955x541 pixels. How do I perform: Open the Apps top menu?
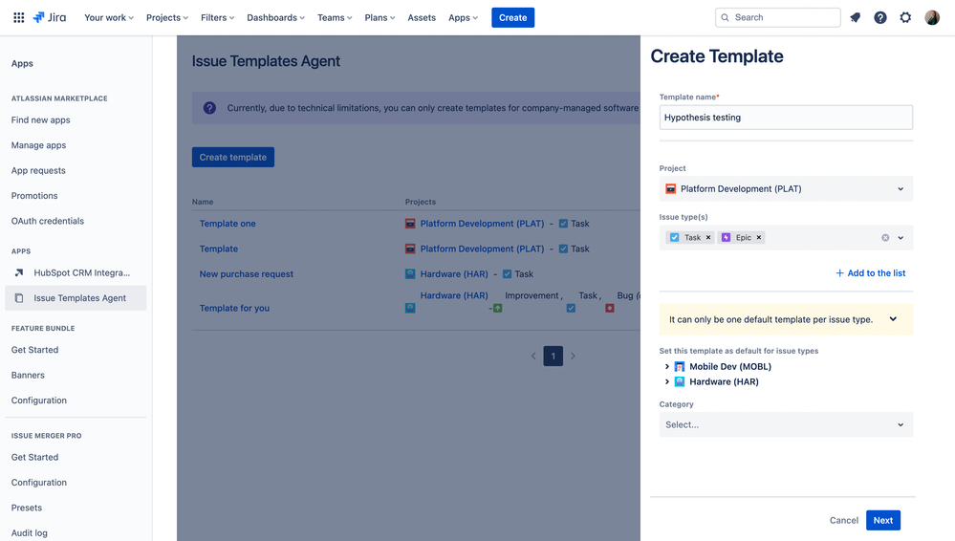click(463, 17)
